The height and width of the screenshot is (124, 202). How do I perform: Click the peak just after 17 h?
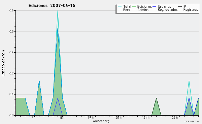(x=39, y=81)
